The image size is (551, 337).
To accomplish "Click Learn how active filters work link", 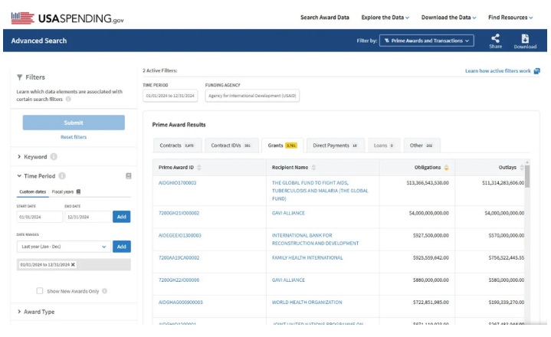I will (498, 71).
